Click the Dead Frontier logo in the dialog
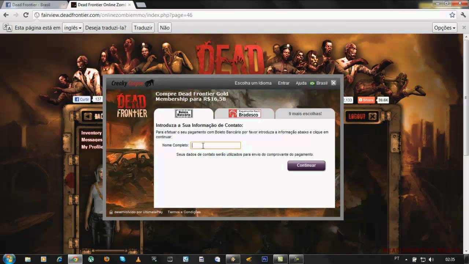 click(x=132, y=106)
